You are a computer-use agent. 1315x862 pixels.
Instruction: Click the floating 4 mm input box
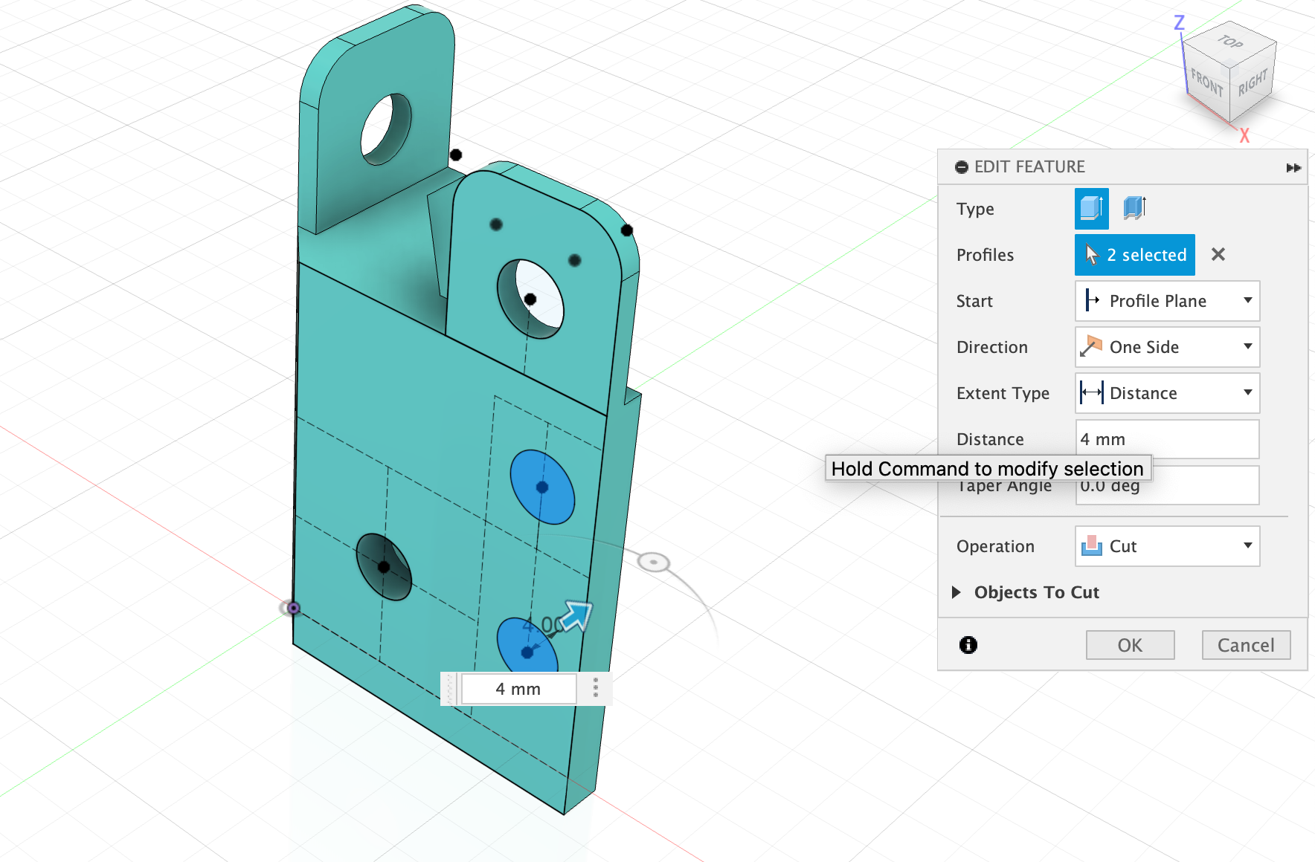coord(519,689)
